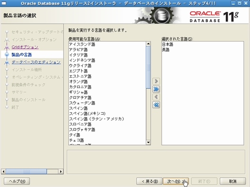This screenshot has height=187, width=250.
Task: Cancel installation with 取消 button
Action: click(232, 181)
